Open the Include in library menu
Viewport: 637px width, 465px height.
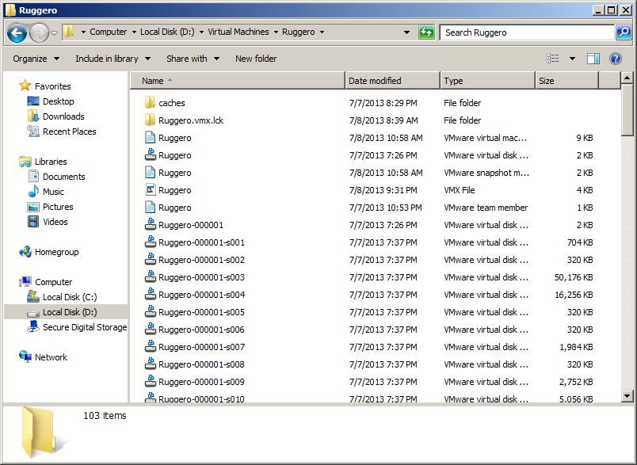[112, 59]
